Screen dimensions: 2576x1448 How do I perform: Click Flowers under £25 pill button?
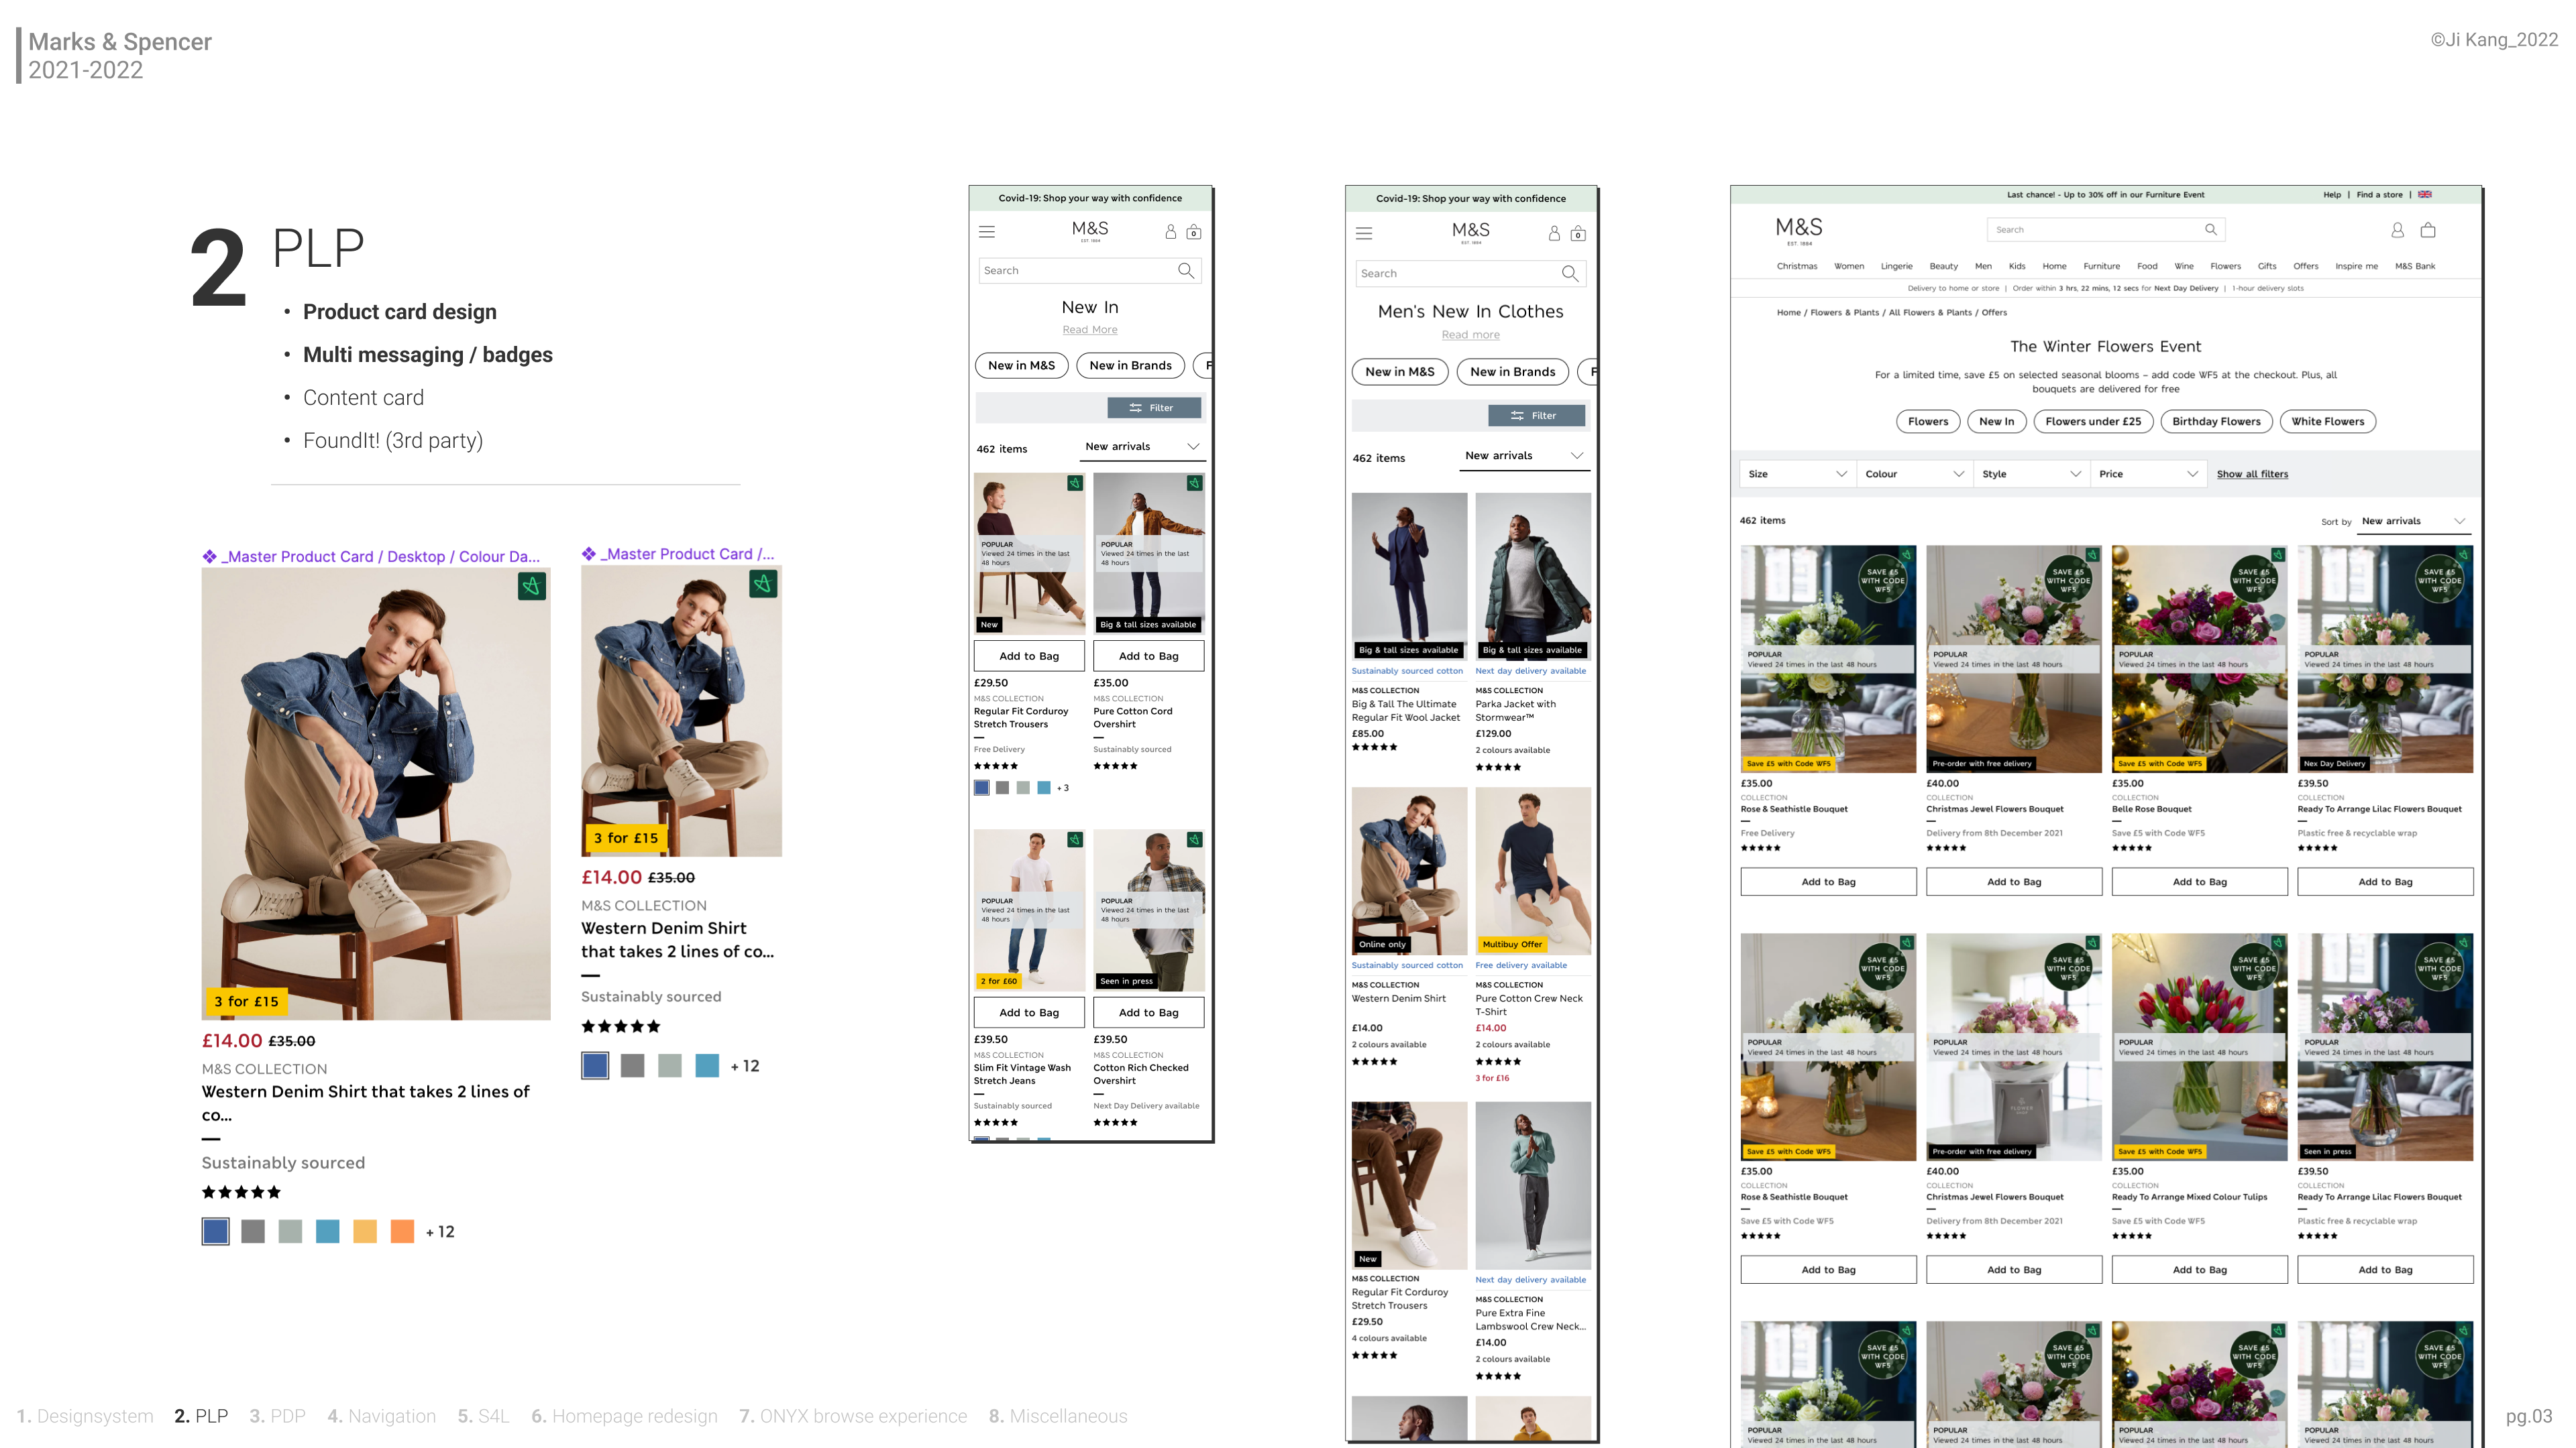(x=2093, y=422)
